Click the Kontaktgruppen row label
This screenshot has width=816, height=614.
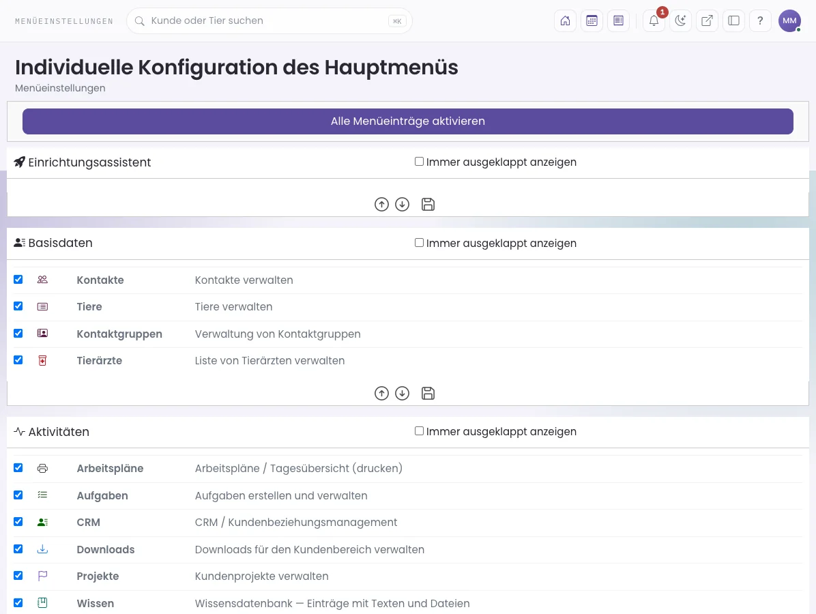(119, 334)
